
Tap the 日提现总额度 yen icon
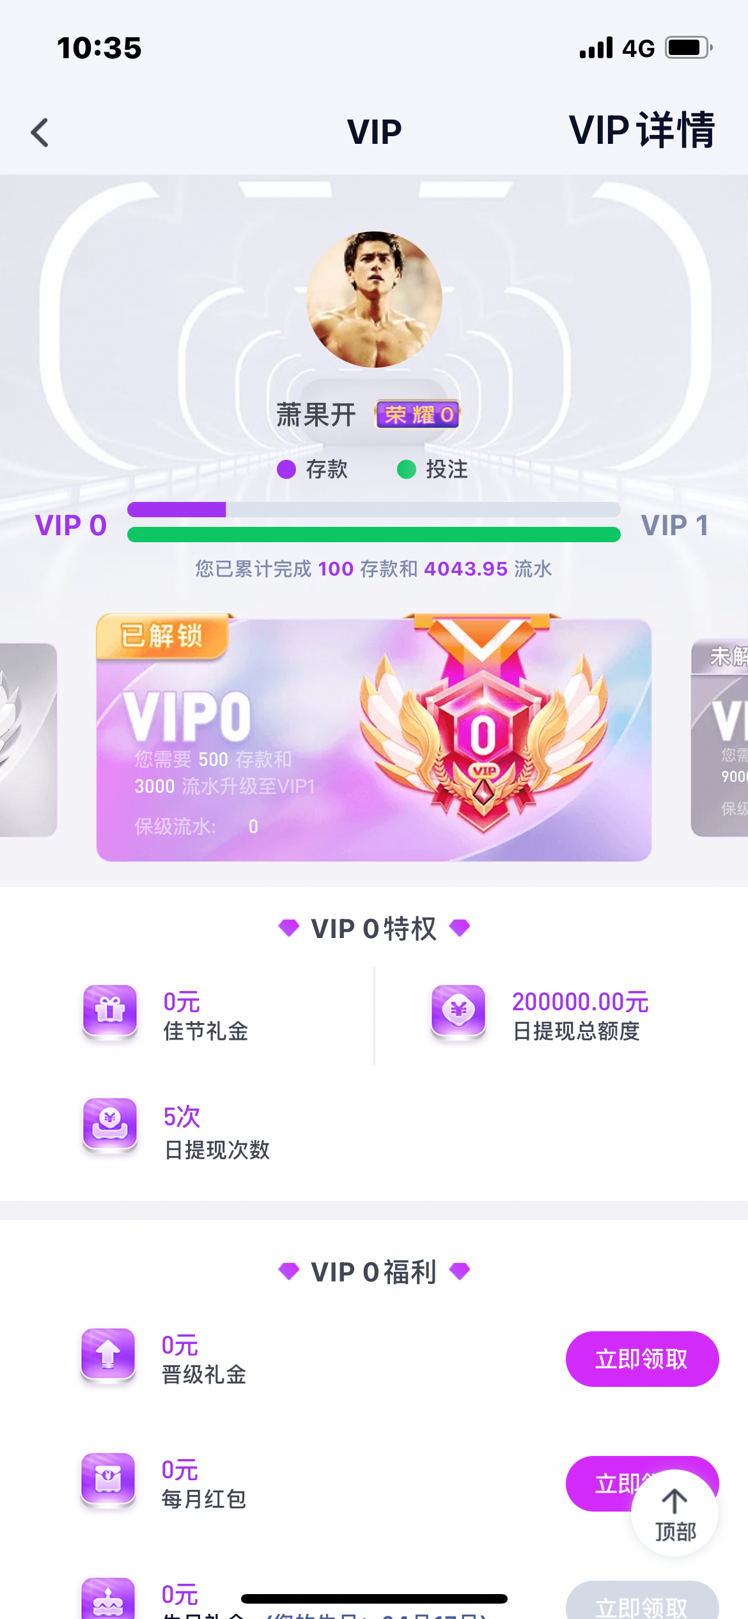[458, 1012]
